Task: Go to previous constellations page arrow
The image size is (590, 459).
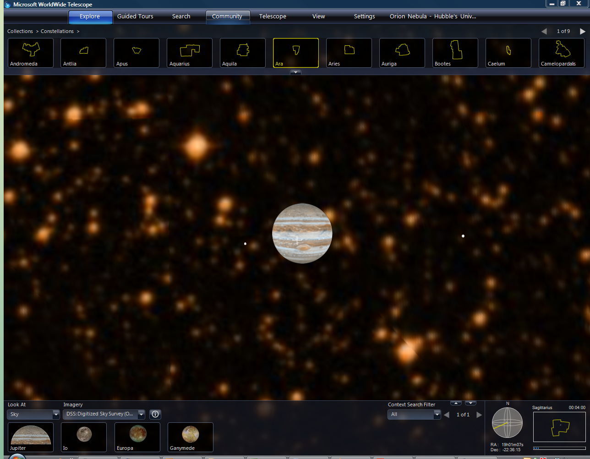Action: (544, 31)
